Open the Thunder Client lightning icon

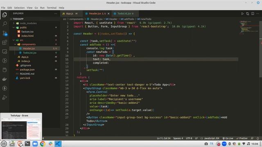pos(5,88)
